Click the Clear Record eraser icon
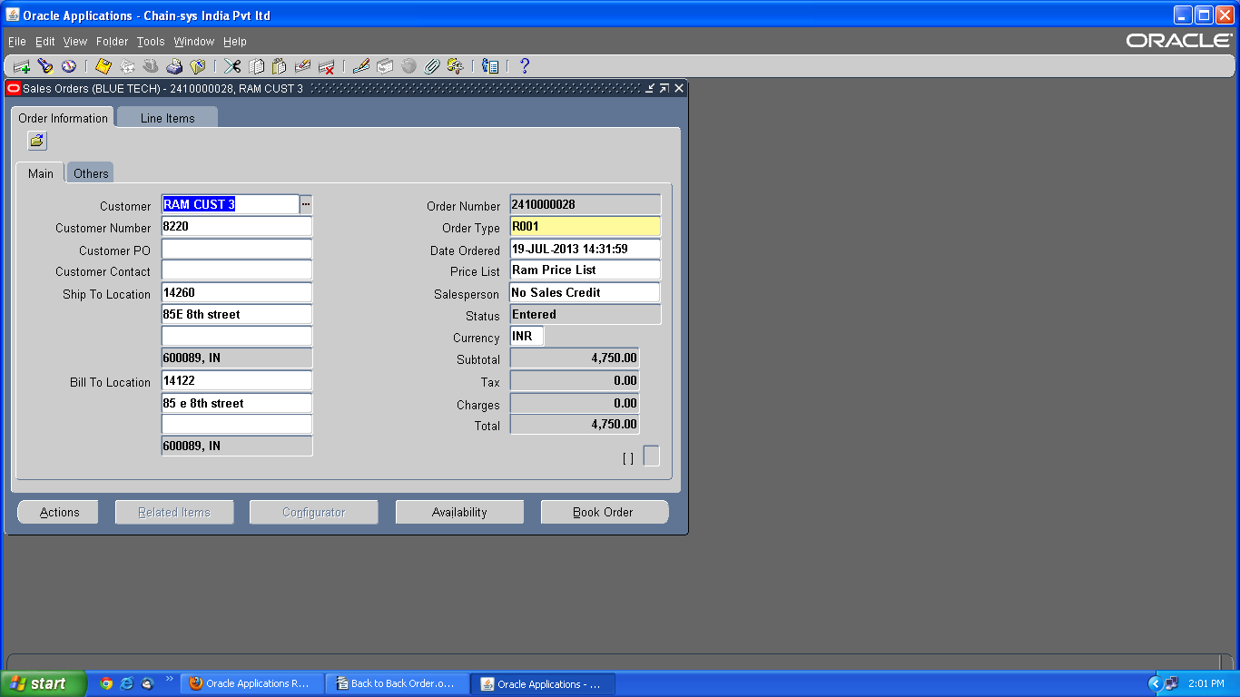Image resolution: width=1240 pixels, height=697 pixels. (303, 66)
